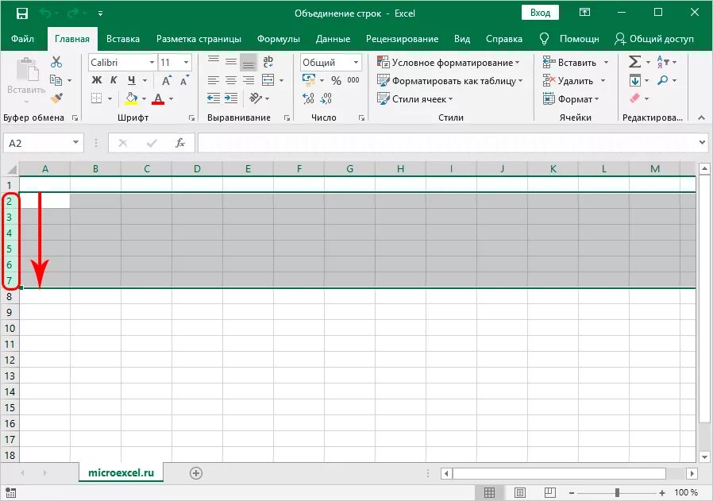
Task: Click the text Orientation icon
Action: tap(256, 98)
